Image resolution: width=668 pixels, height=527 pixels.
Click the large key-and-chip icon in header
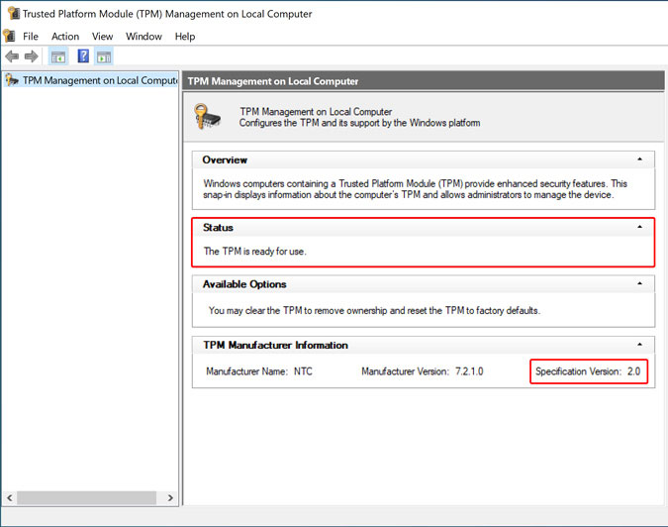pos(207,117)
